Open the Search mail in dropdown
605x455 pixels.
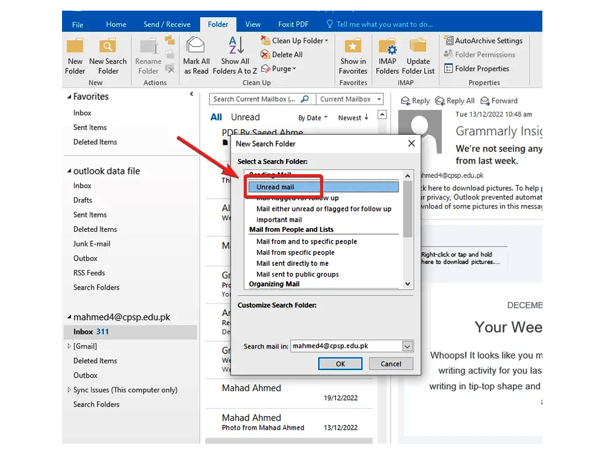(x=406, y=346)
